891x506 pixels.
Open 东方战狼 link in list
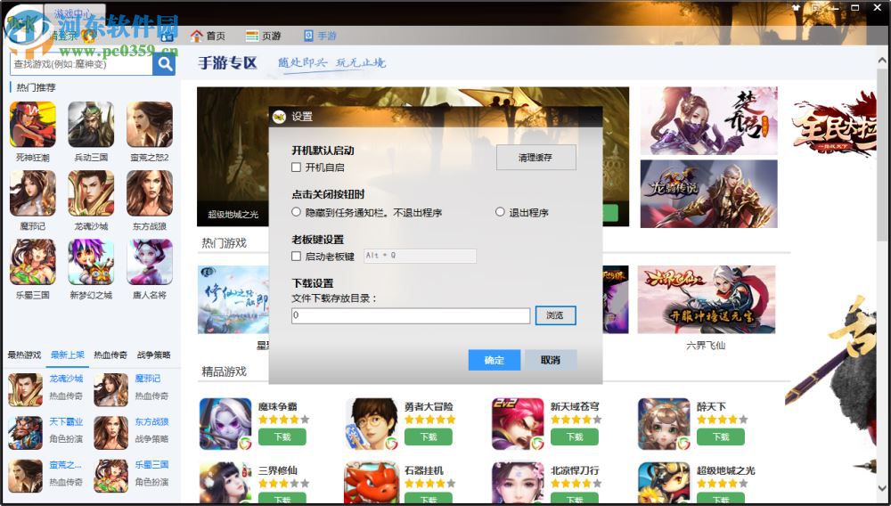(151, 422)
